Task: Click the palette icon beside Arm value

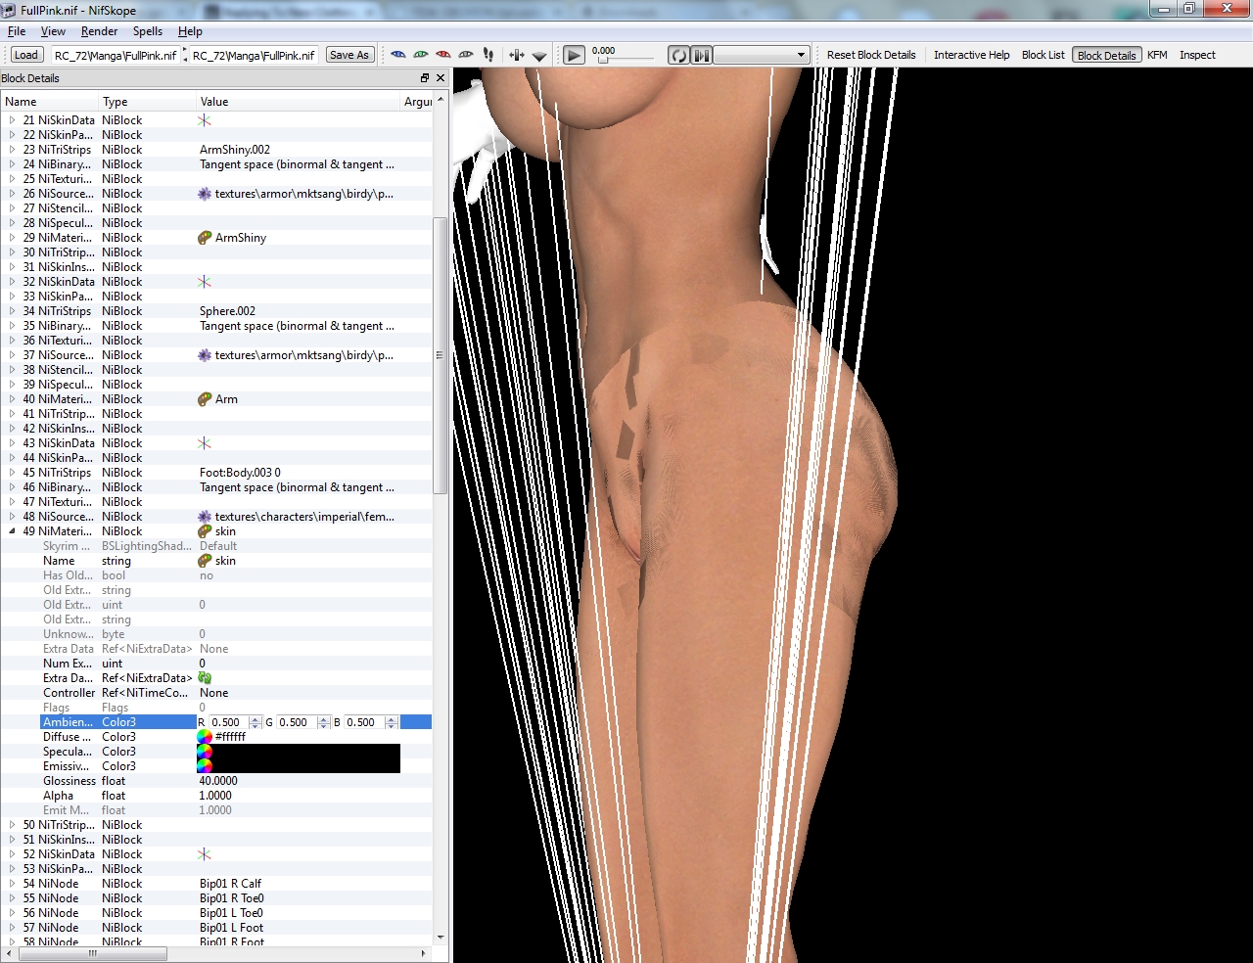Action: pos(205,399)
